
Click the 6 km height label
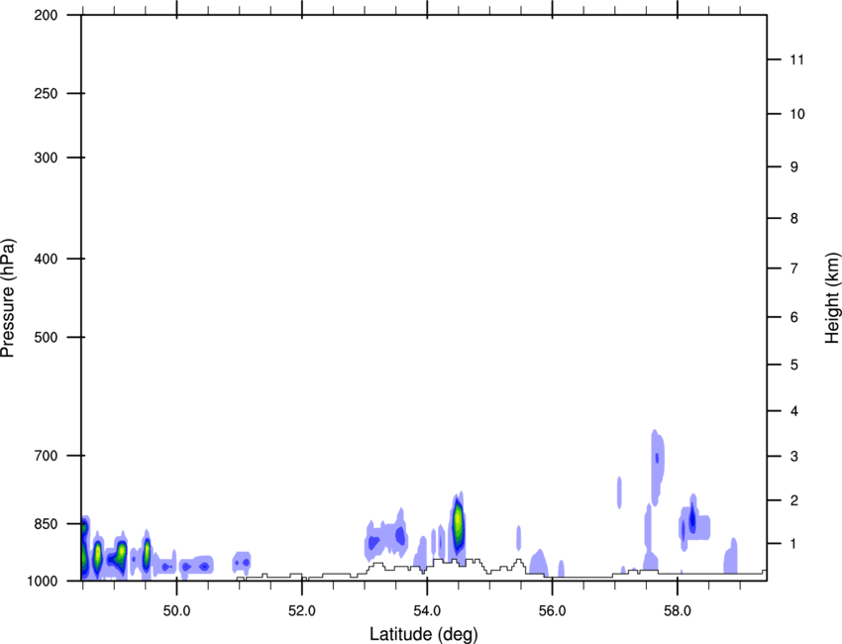pyautogui.click(x=794, y=317)
